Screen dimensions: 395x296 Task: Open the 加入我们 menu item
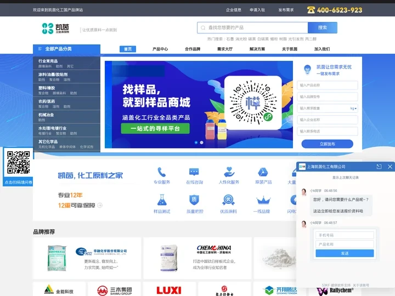point(322,49)
